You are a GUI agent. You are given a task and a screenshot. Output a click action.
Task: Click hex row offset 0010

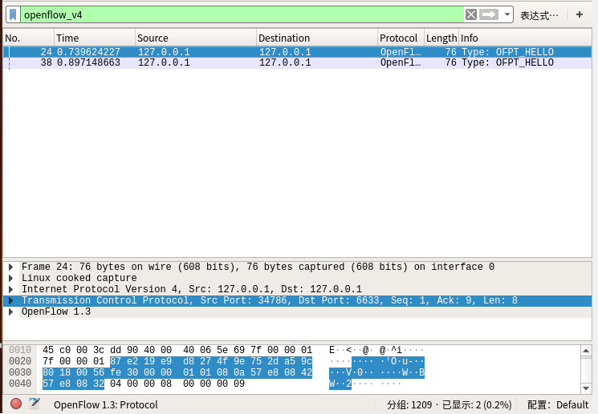(20, 350)
